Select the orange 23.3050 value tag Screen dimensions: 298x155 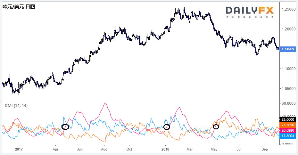(287, 125)
